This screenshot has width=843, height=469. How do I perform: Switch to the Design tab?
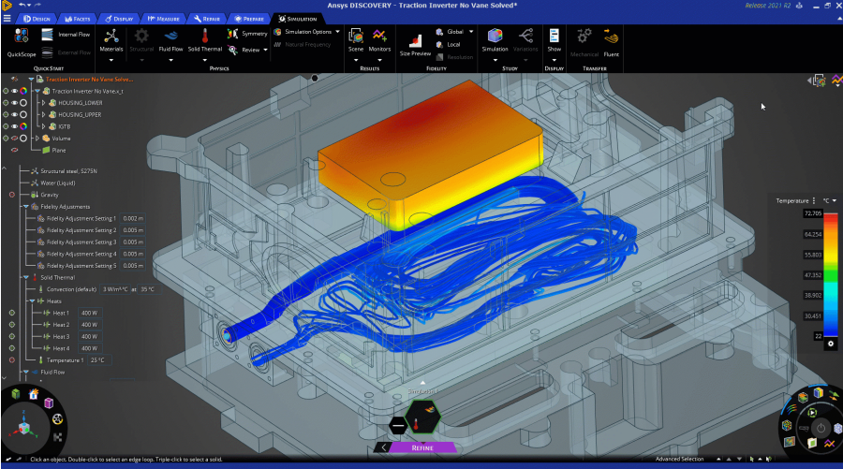[36, 19]
